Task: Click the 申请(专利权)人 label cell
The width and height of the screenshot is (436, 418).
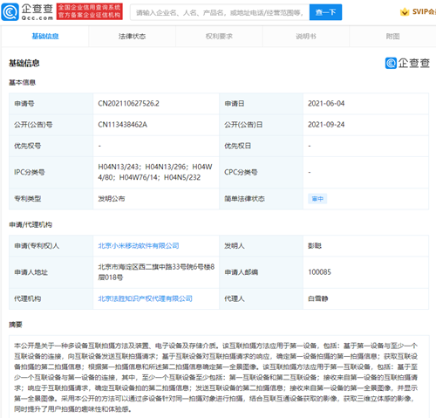Action: coord(51,246)
